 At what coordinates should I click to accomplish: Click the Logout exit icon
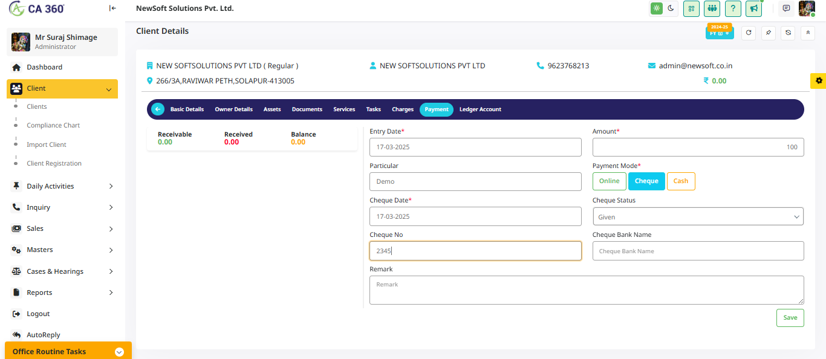[16, 314]
